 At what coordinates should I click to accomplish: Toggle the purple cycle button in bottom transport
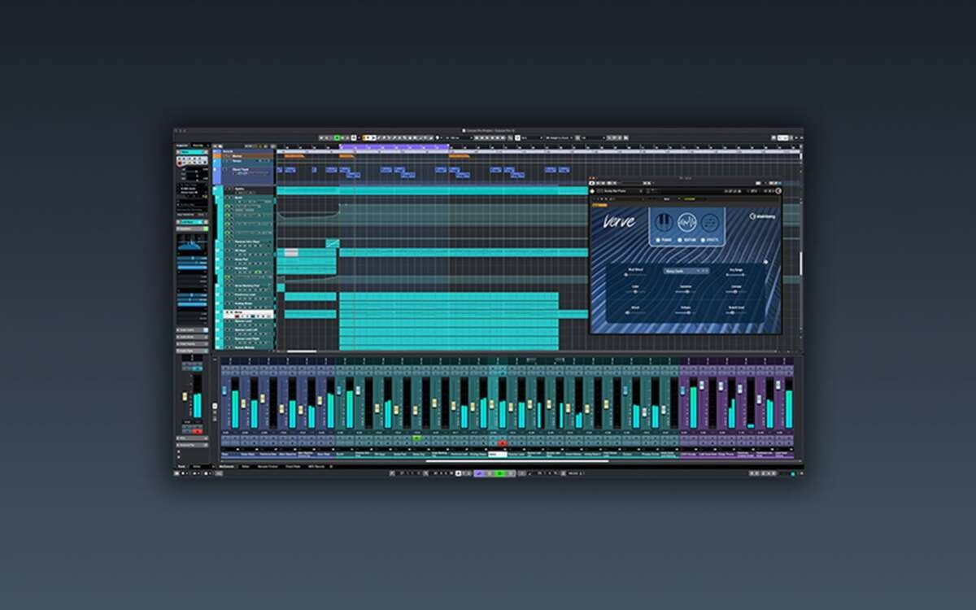coord(479,473)
